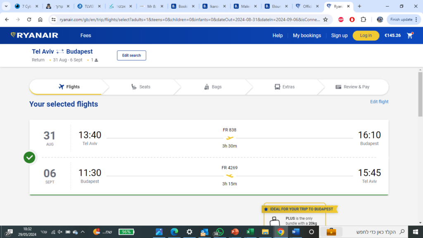Click the red Opera-style extension icon
The height and width of the screenshot is (238, 423).
click(352, 19)
